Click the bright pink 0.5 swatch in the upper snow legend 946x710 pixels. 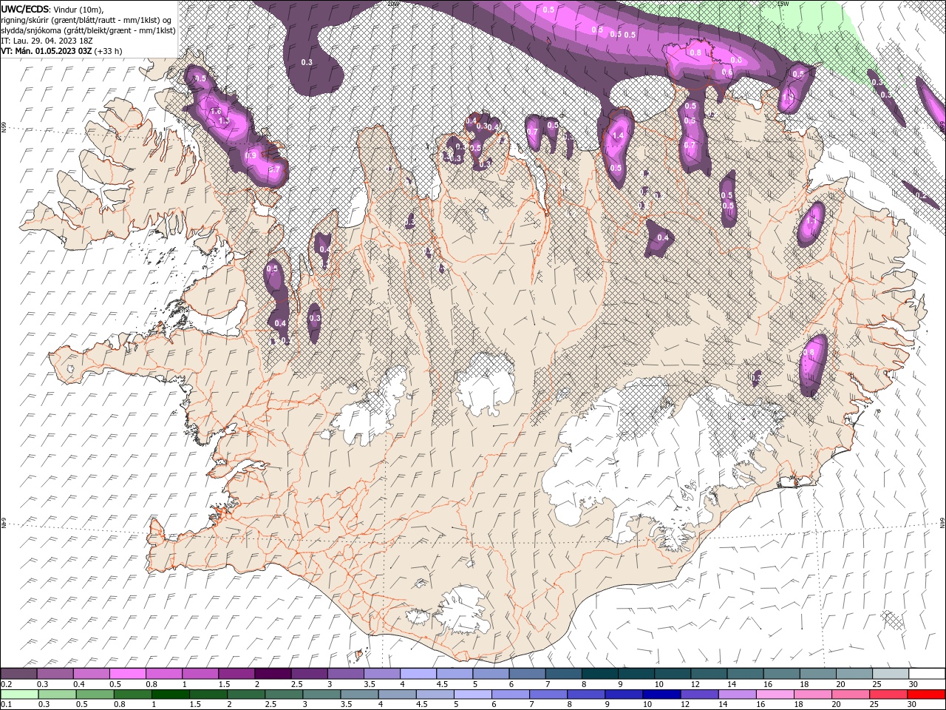click(x=127, y=674)
